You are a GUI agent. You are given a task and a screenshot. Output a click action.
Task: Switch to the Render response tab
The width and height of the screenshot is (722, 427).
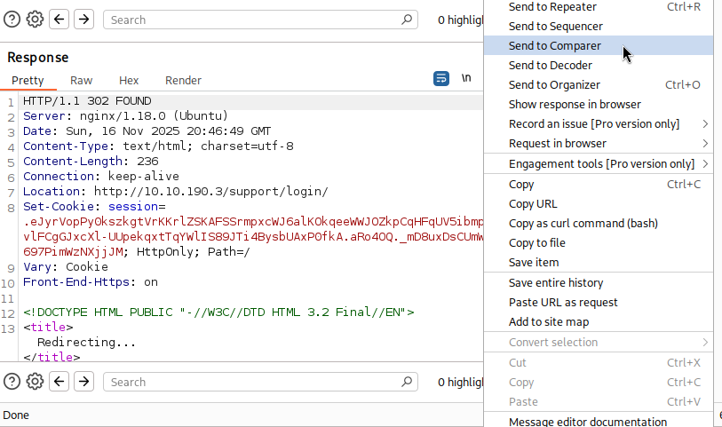tap(183, 80)
